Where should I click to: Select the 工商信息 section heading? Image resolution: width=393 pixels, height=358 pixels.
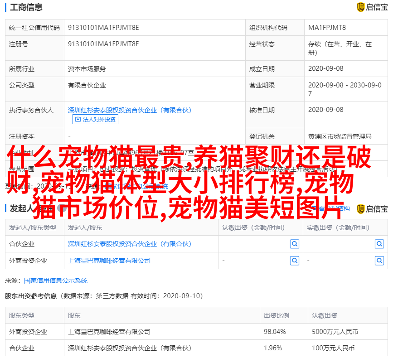coord(26,7)
